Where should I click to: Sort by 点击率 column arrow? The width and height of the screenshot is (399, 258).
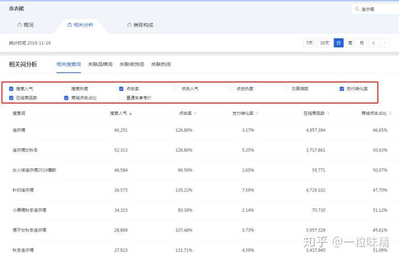point(195,113)
